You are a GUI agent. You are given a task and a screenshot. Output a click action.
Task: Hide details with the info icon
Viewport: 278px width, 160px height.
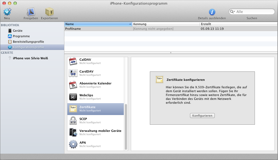[x=212, y=12]
